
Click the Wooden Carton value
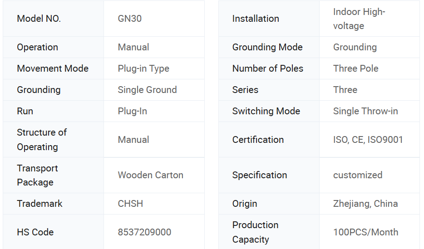(150, 175)
